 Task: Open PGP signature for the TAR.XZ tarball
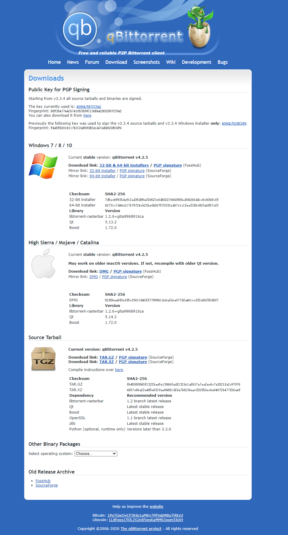click(133, 362)
